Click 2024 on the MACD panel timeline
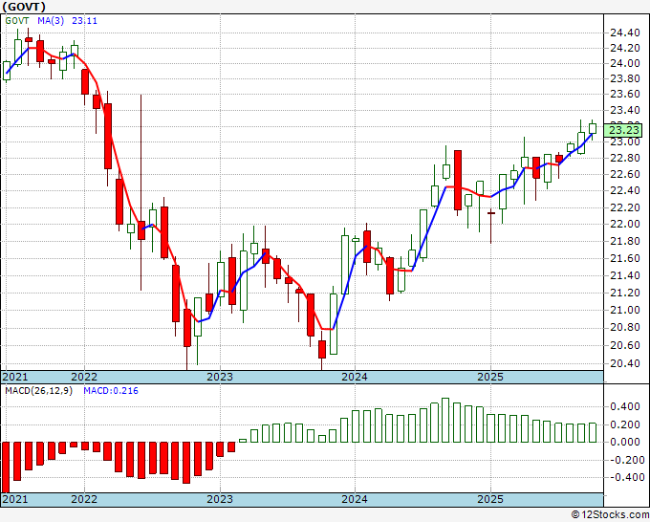The height and width of the screenshot is (522, 650). [x=355, y=499]
